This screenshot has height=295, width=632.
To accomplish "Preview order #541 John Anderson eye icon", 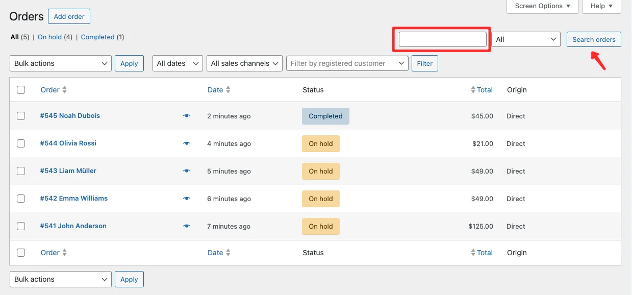I will pos(187,226).
